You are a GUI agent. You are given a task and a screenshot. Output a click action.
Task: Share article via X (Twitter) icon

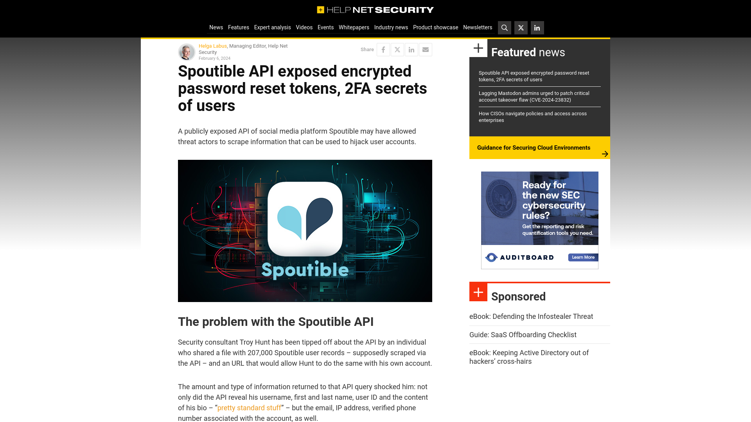tap(397, 50)
